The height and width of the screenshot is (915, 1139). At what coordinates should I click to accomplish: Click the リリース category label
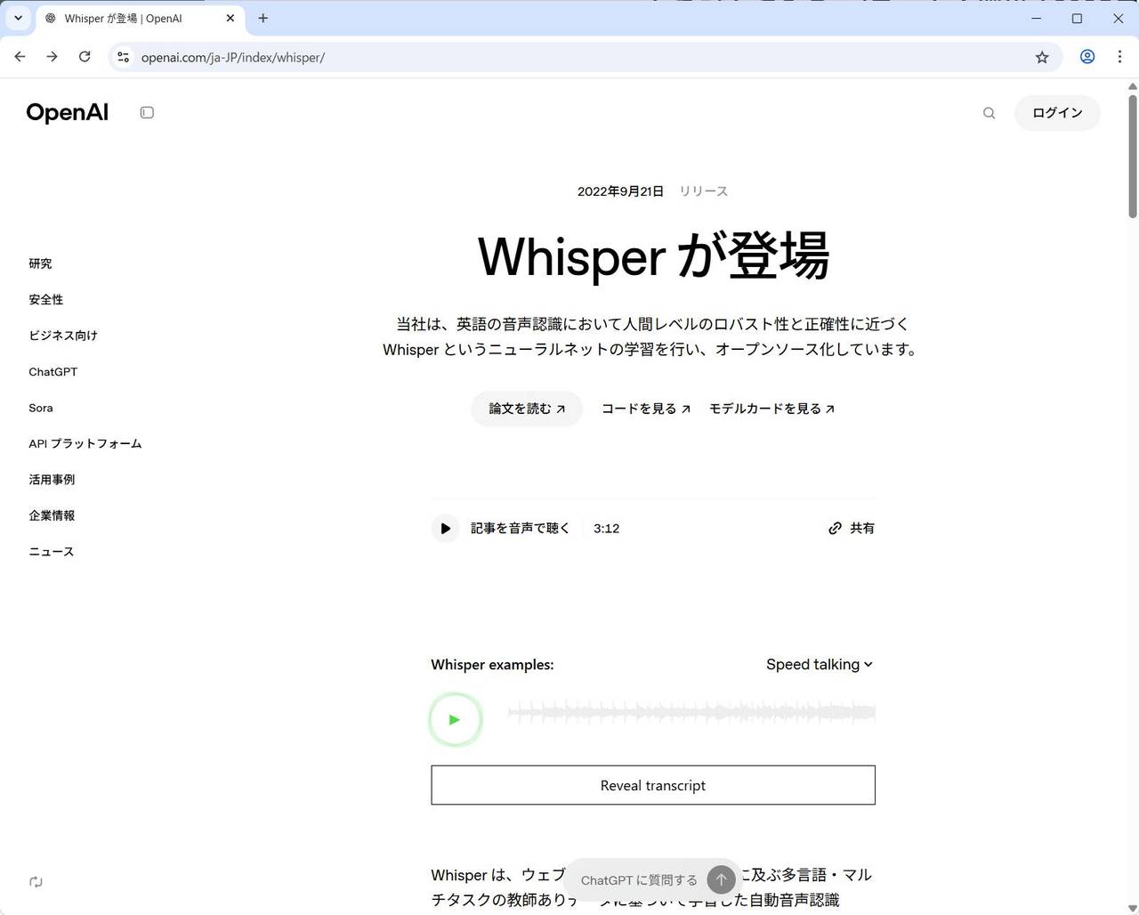(704, 191)
